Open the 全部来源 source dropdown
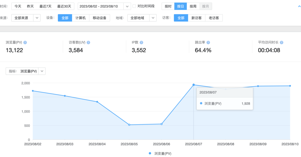Screen dimensions: 301x157 click(26, 18)
